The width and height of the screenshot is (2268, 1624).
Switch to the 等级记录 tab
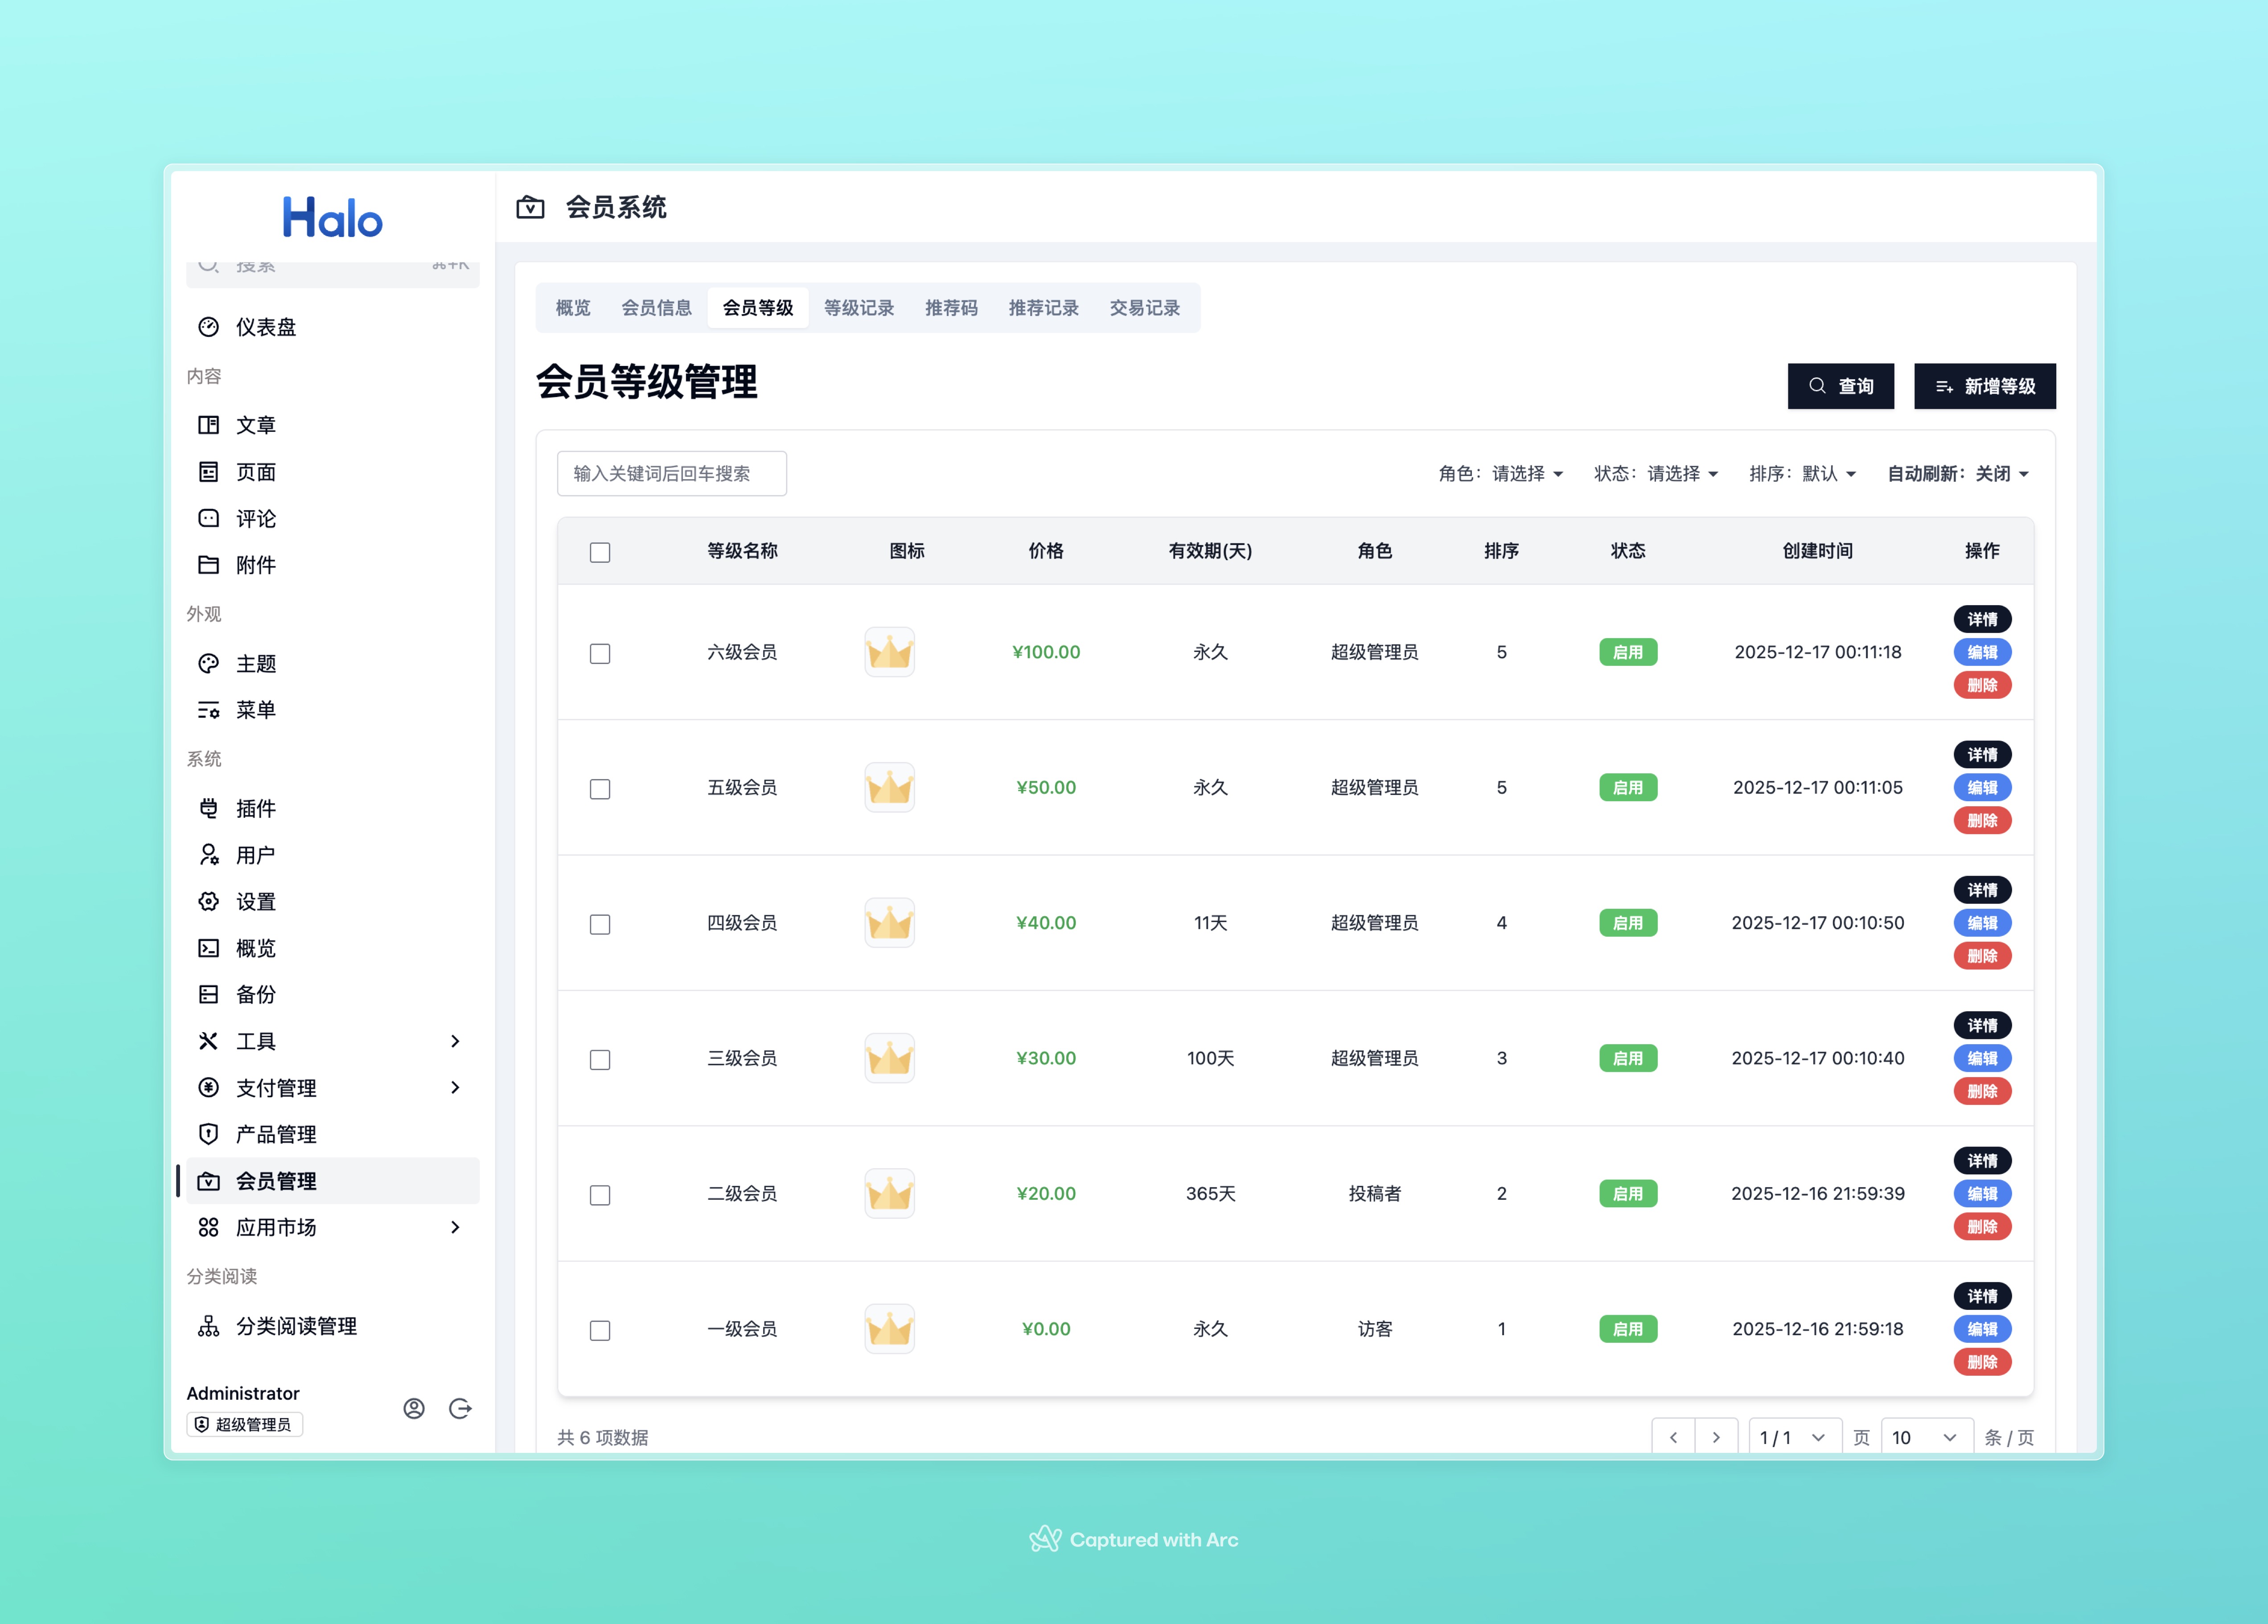click(858, 308)
